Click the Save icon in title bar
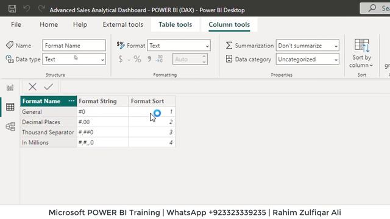Image resolution: width=390 pixels, height=219 pixels. pyautogui.click(x=12, y=9)
